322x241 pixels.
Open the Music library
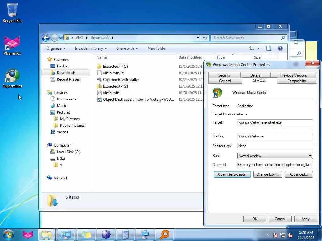coord(62,106)
